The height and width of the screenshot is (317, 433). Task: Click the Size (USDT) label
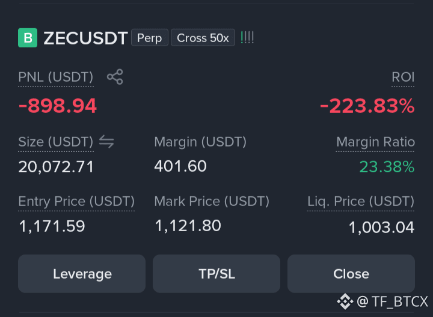click(x=56, y=142)
